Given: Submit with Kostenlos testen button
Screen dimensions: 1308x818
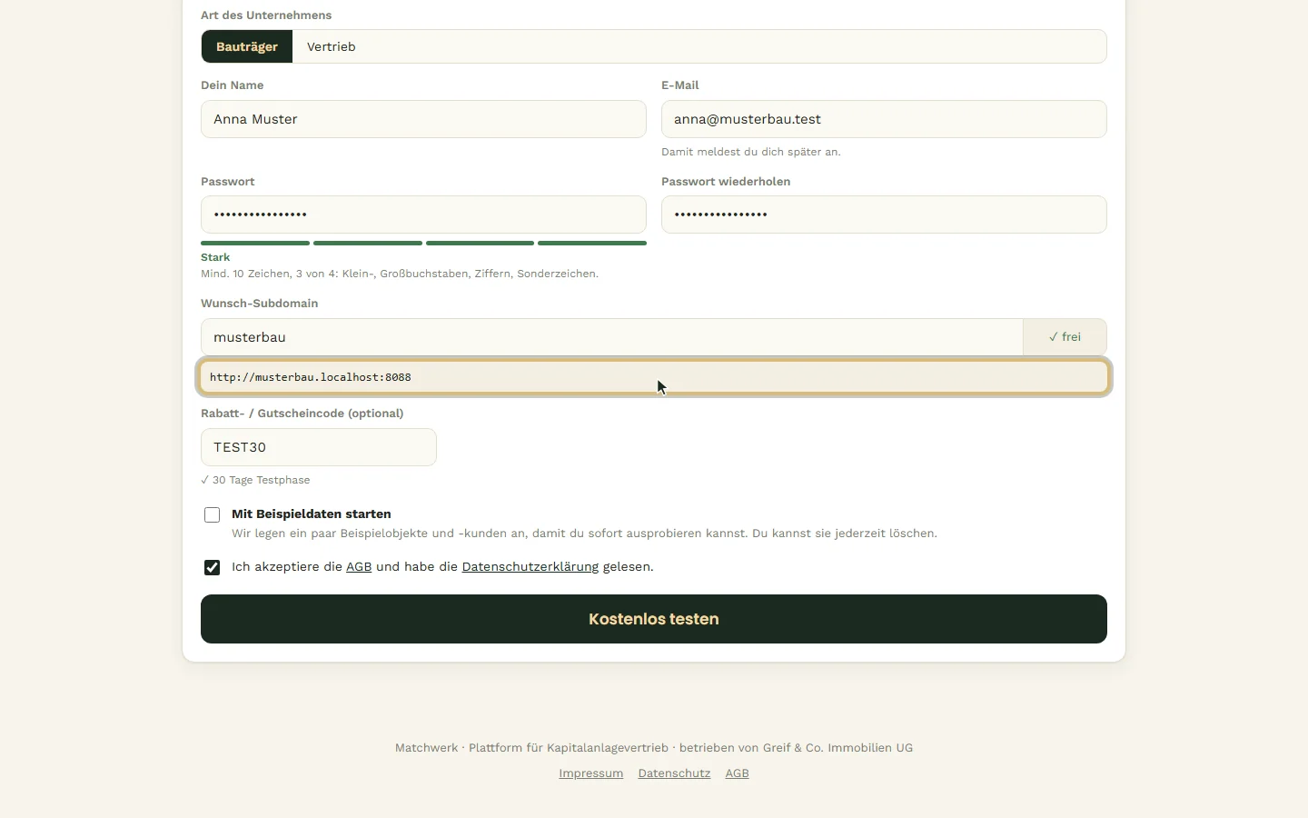Looking at the screenshot, I should 654,619.
